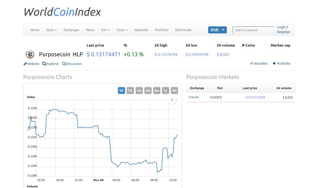
Task: Click the Watchlist star icon
Action: 251,64
